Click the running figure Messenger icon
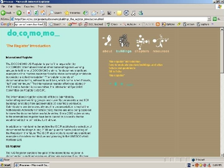The width and height of the screenshot is (224, 168). (x=133, y=13)
